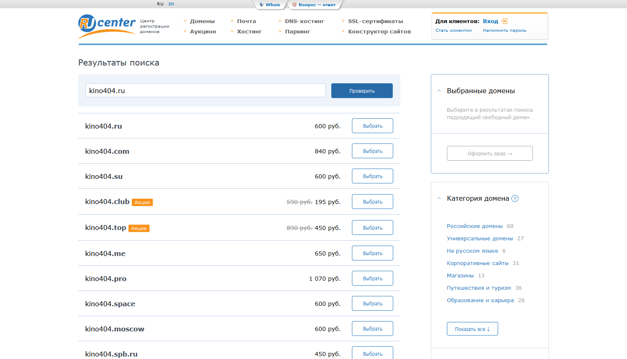Viewport: 627px width, 359px height.
Task: Focus the domain search field with kino404.ru
Action: click(206, 90)
